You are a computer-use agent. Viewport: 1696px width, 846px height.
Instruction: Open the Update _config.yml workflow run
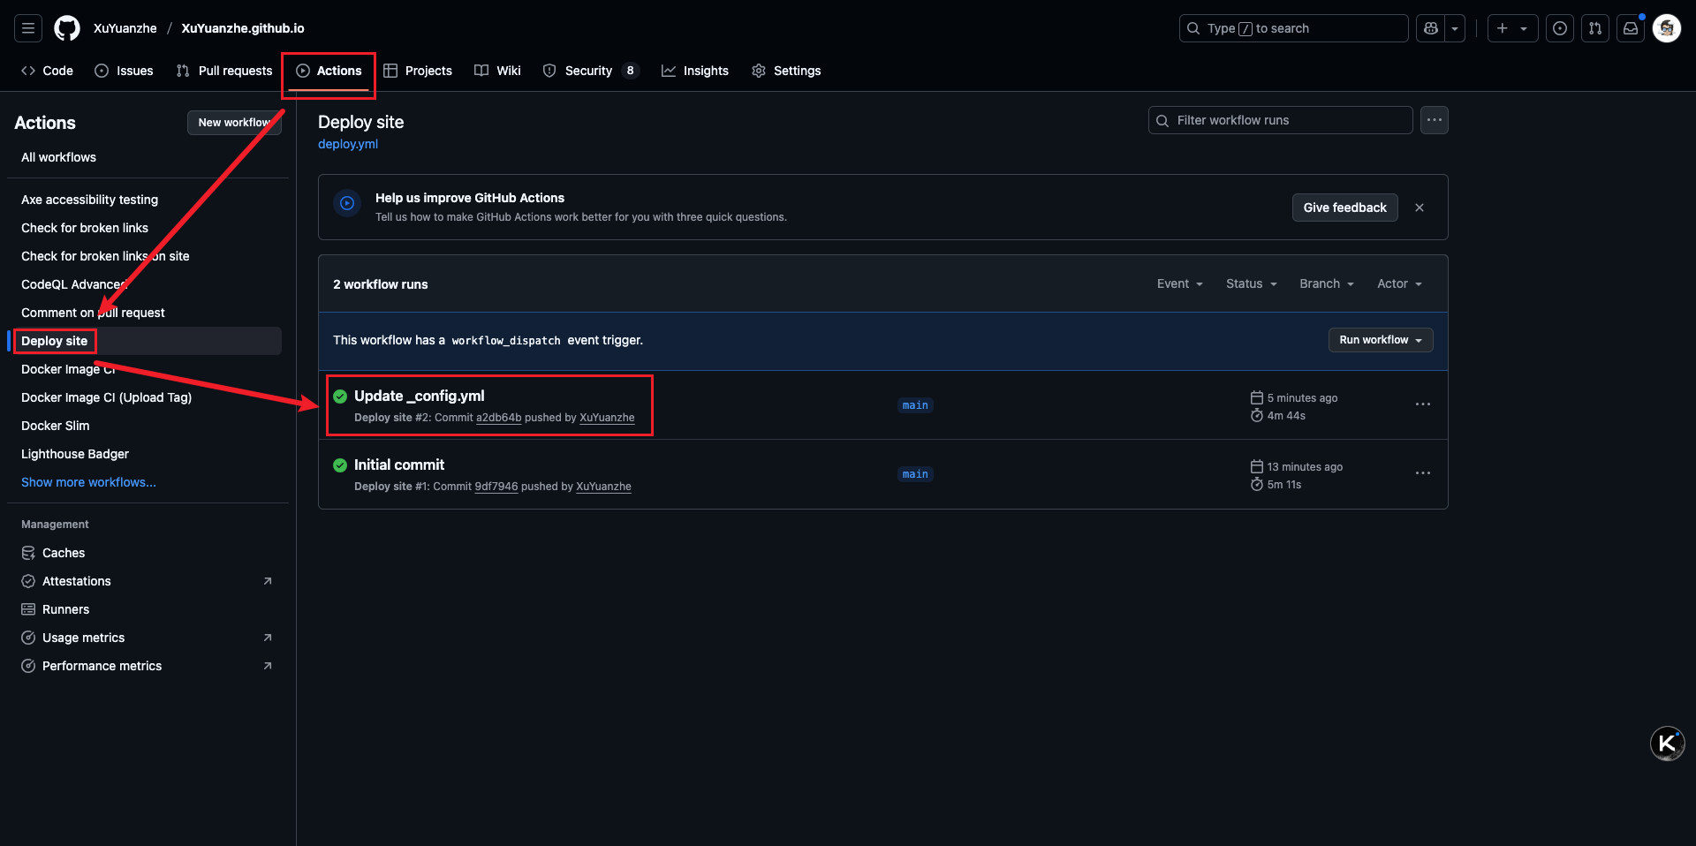pos(420,396)
